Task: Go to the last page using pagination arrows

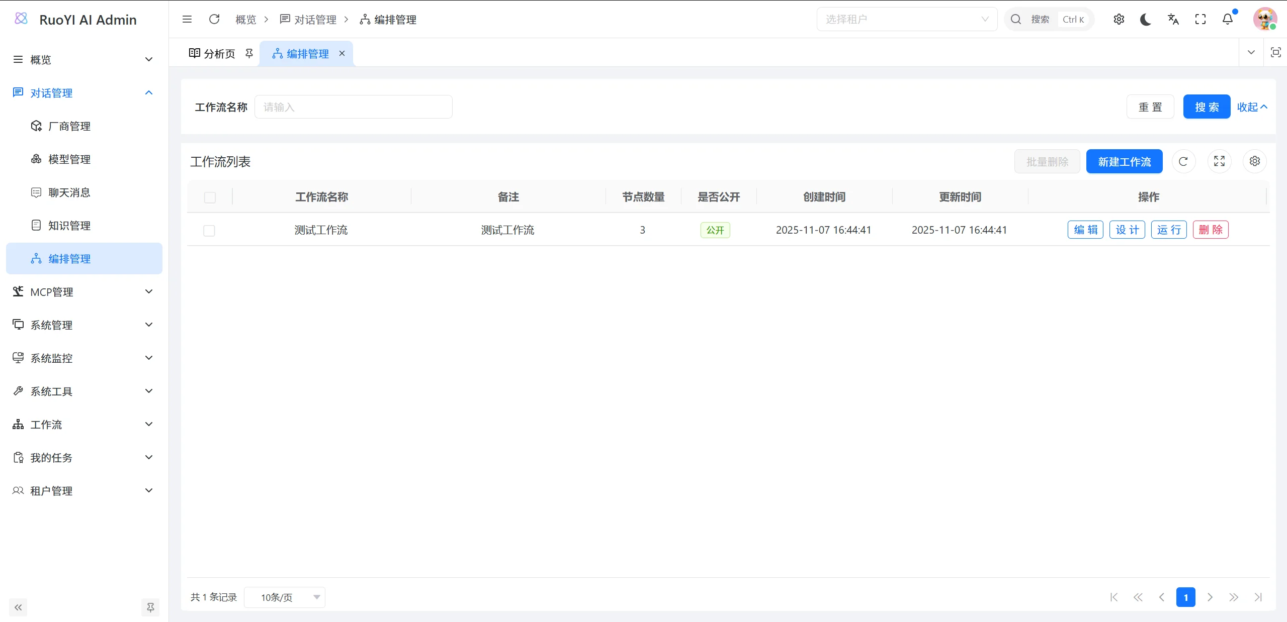Action: [1258, 597]
